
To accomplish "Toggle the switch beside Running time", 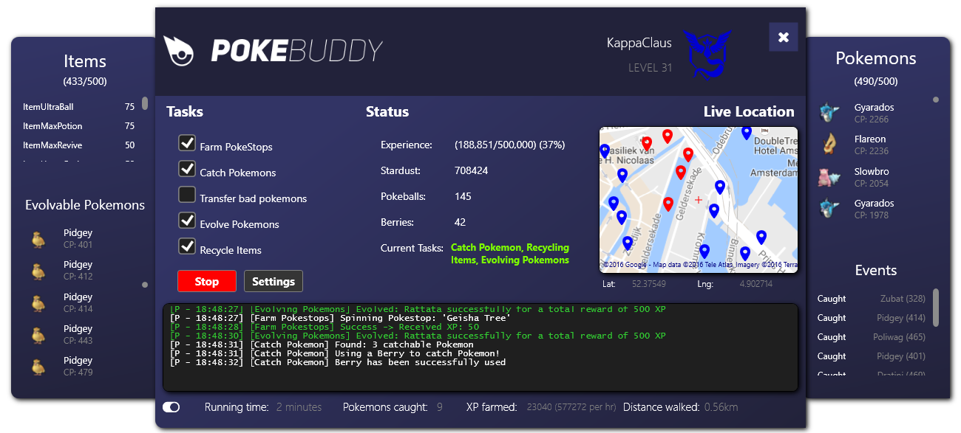I will (172, 407).
